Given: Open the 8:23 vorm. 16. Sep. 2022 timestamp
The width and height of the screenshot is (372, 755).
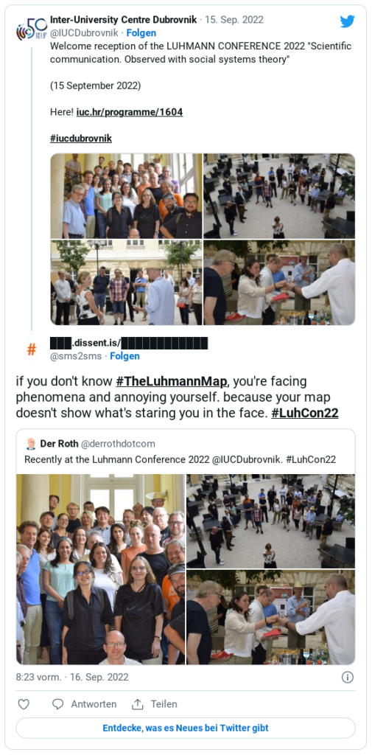Looking at the screenshot, I should pyautogui.click(x=72, y=677).
